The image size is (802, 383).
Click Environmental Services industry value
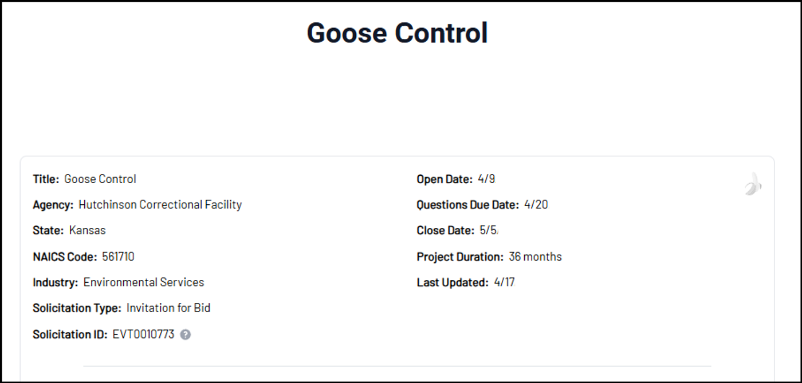144,282
